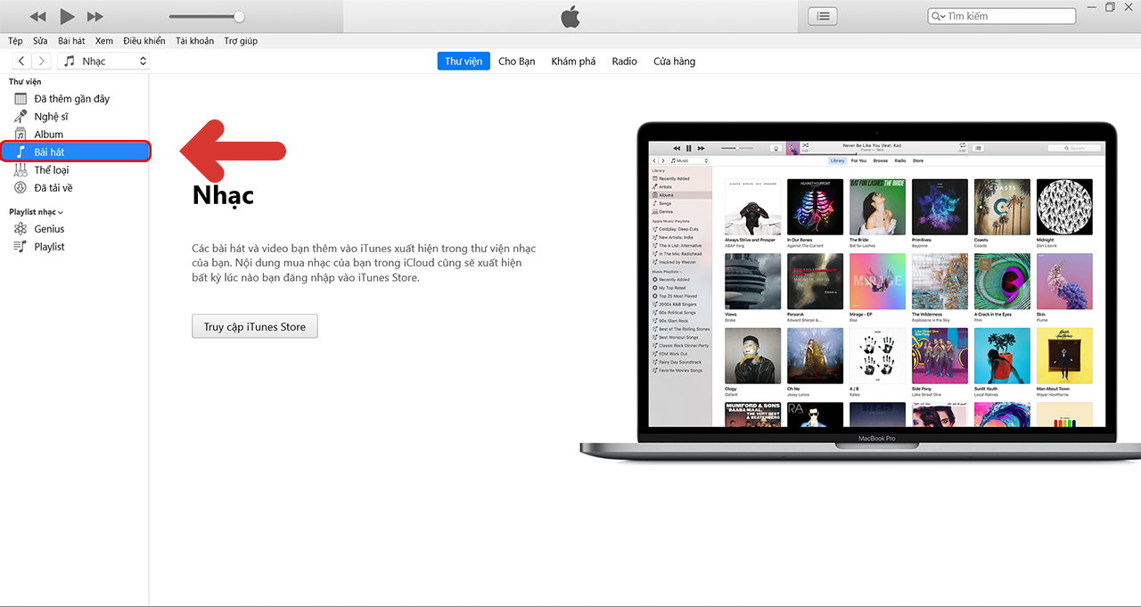
Task: Open the Bài hát menu in the menu bar
Action: pyautogui.click(x=71, y=41)
